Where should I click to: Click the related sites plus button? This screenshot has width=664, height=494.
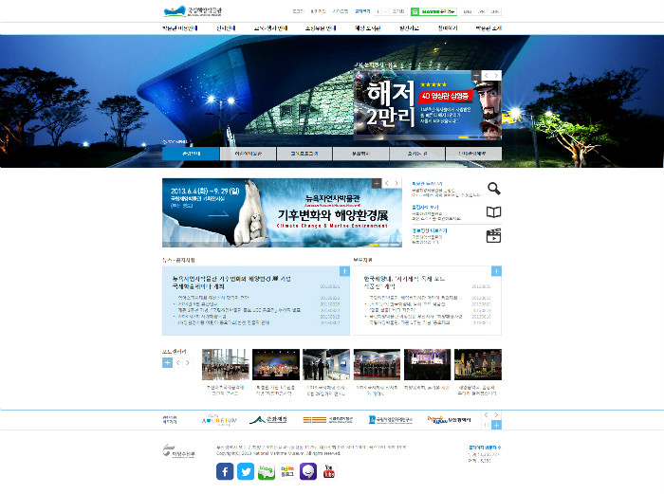pos(496,425)
